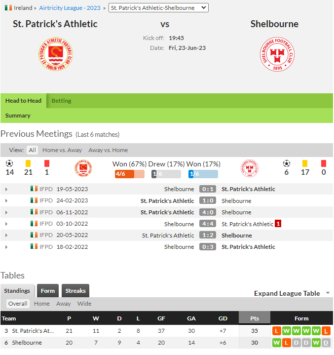
Task: Open the St. Patrick's Athletic-Shelbourne match dropdown
Action: 158,8
